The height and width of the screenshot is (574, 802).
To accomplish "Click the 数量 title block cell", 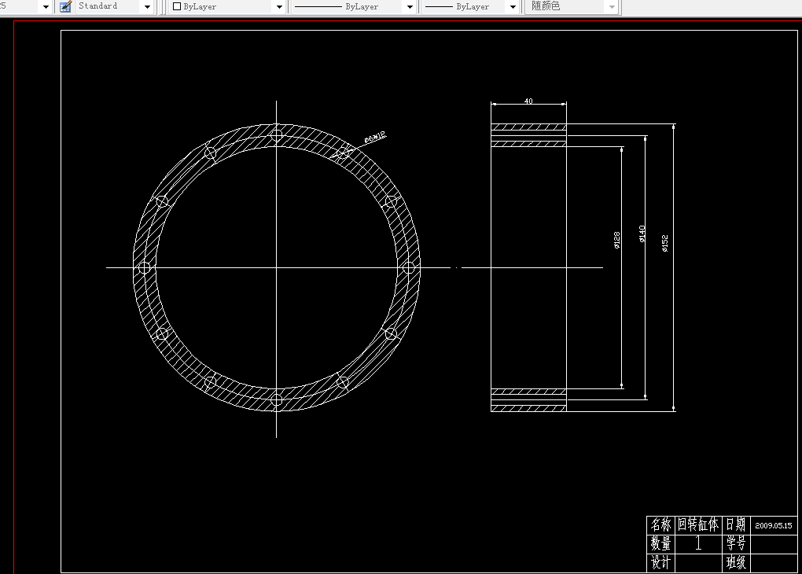I will click(x=660, y=544).
